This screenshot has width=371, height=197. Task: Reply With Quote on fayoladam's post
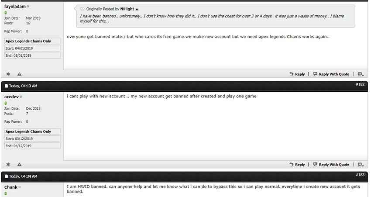point(331,74)
